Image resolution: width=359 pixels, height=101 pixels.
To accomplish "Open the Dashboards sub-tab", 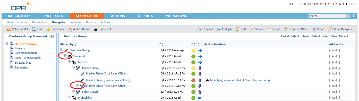I will (39, 22).
